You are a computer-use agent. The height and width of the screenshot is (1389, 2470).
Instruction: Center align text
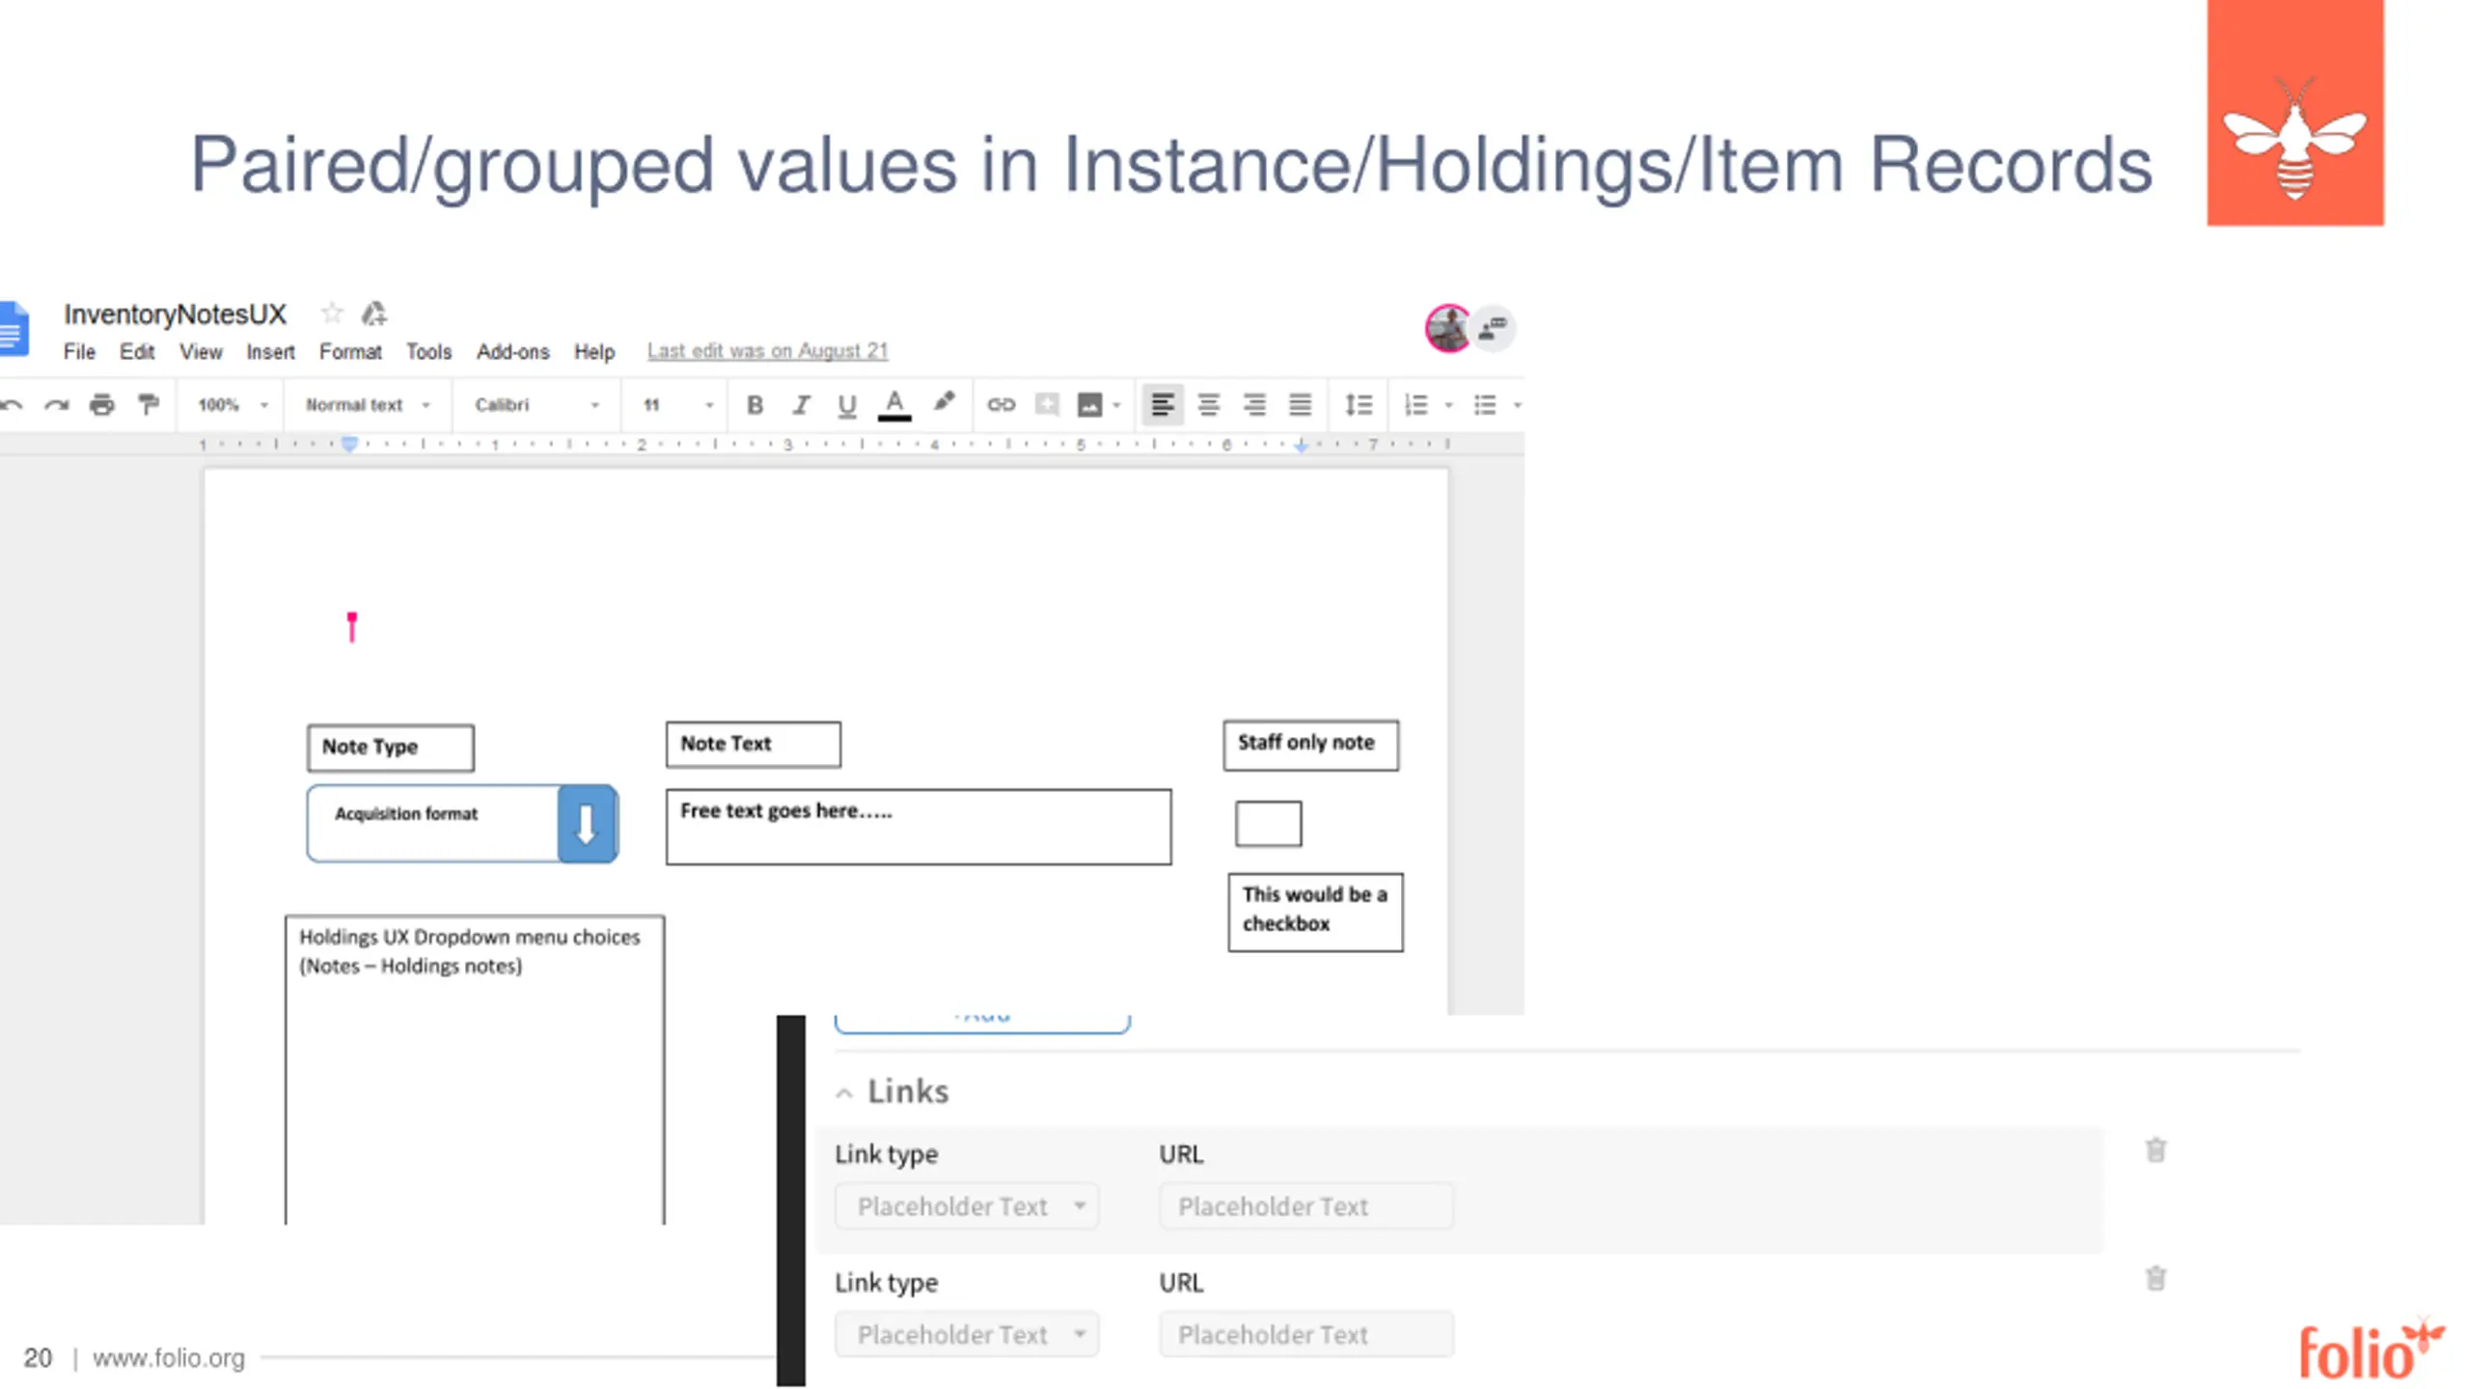click(1209, 405)
